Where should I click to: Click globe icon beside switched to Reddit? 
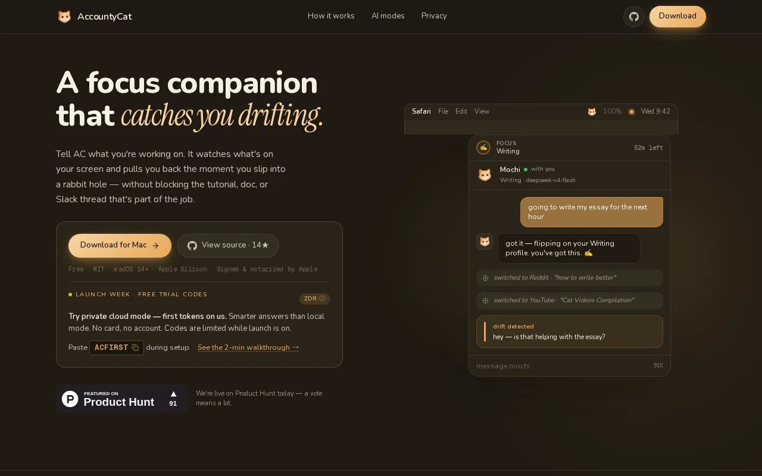485,278
